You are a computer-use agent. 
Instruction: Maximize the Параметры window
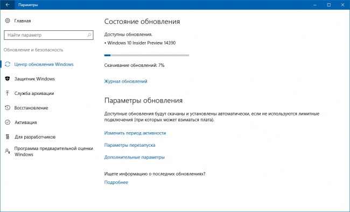pyautogui.click(x=329, y=5)
